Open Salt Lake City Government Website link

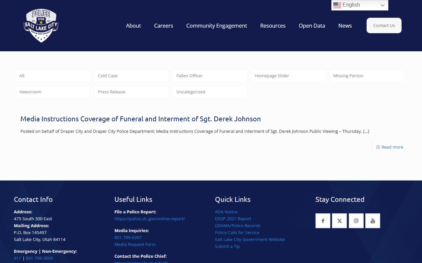coord(250,239)
